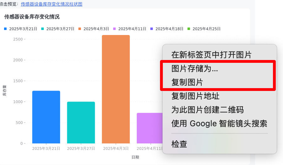Click the legend label 2025年4月11日
This screenshot has width=283, height=165.
[132, 29]
